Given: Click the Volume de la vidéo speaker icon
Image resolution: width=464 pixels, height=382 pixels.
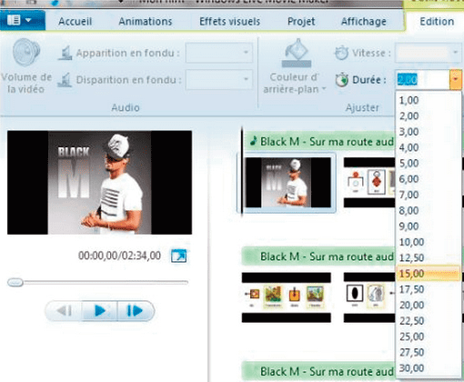Looking at the screenshot, I should coord(26,53).
